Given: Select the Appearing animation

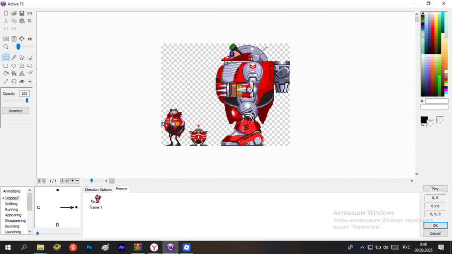Looking at the screenshot, I should [13, 215].
